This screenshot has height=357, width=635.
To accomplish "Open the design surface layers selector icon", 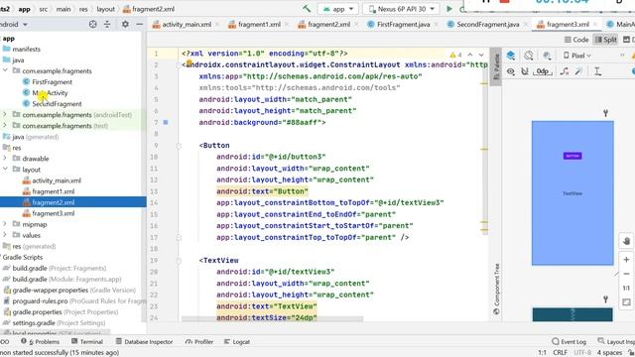I will [511, 56].
